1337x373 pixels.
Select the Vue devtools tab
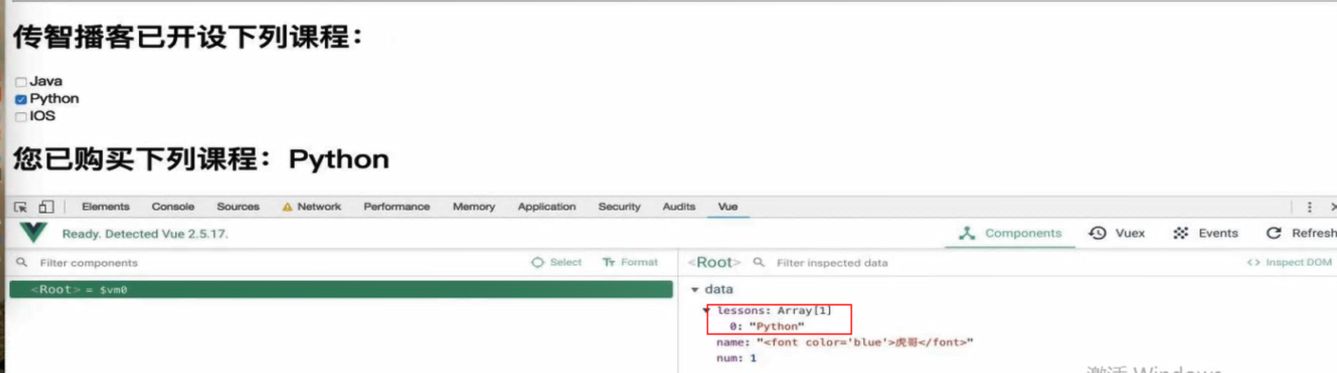(x=728, y=207)
